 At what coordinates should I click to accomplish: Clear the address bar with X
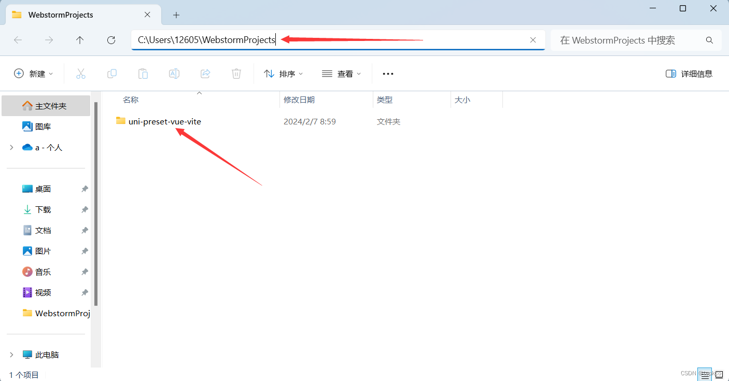(x=533, y=40)
